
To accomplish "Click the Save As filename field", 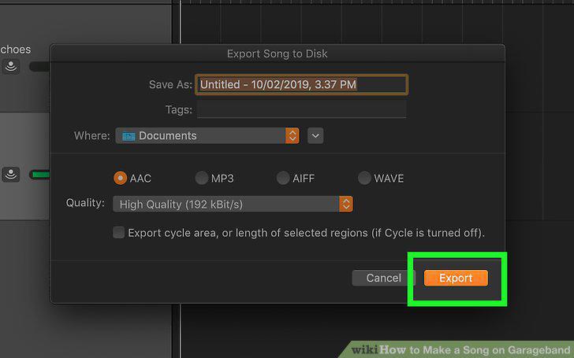I will coord(301,85).
